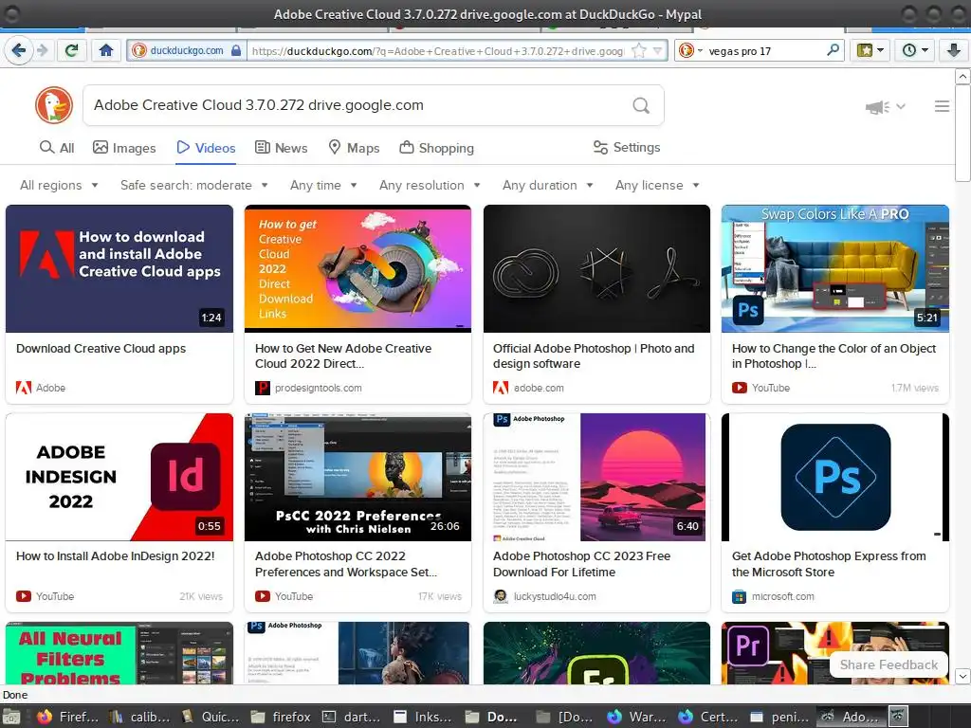971x728 pixels.
Task: Open the All Neural Filters Problems thumbnail
Action: point(119,653)
